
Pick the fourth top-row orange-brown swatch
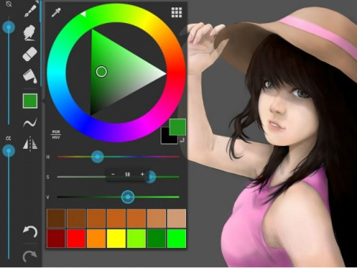coord(116,218)
